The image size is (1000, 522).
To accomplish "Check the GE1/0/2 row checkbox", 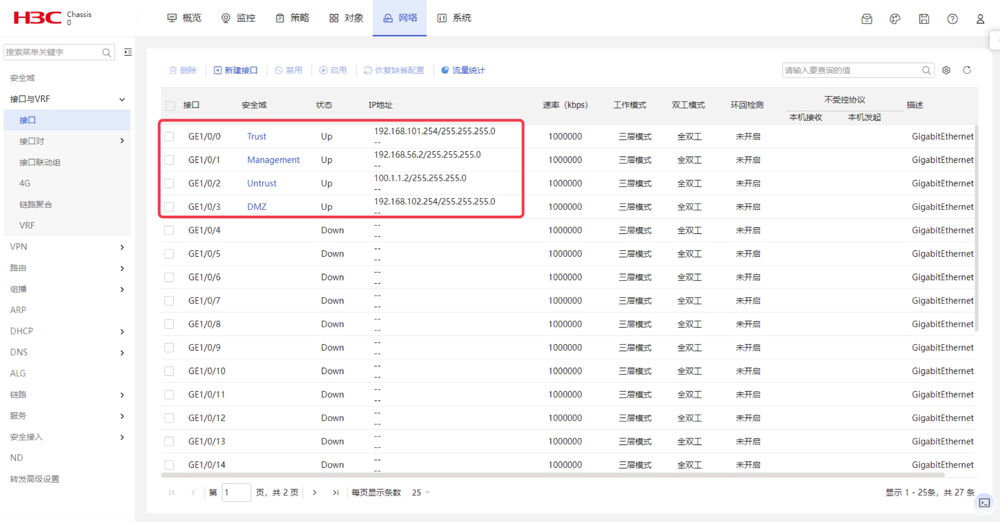I will pyautogui.click(x=169, y=183).
